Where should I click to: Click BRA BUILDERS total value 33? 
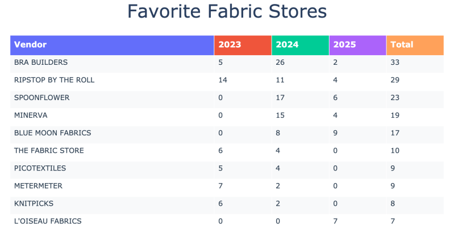click(395, 63)
